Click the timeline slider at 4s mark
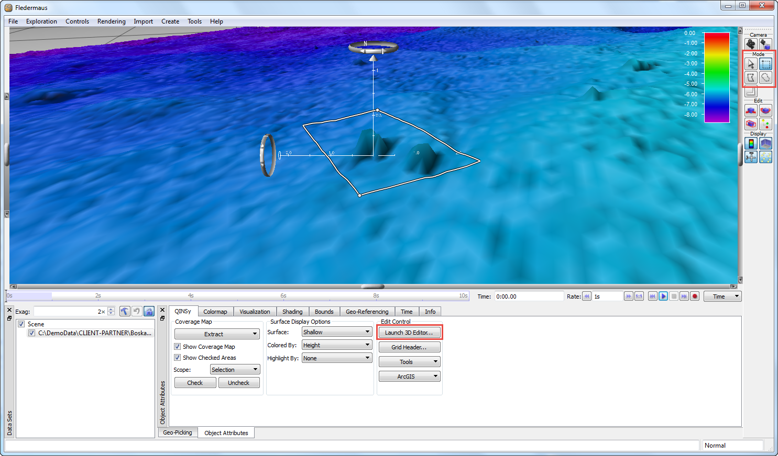The width and height of the screenshot is (778, 456). click(x=191, y=297)
